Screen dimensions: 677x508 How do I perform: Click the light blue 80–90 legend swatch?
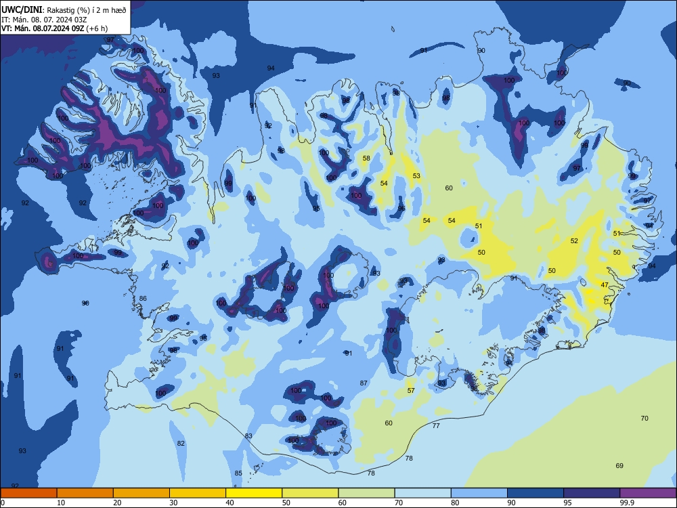coord(479,493)
